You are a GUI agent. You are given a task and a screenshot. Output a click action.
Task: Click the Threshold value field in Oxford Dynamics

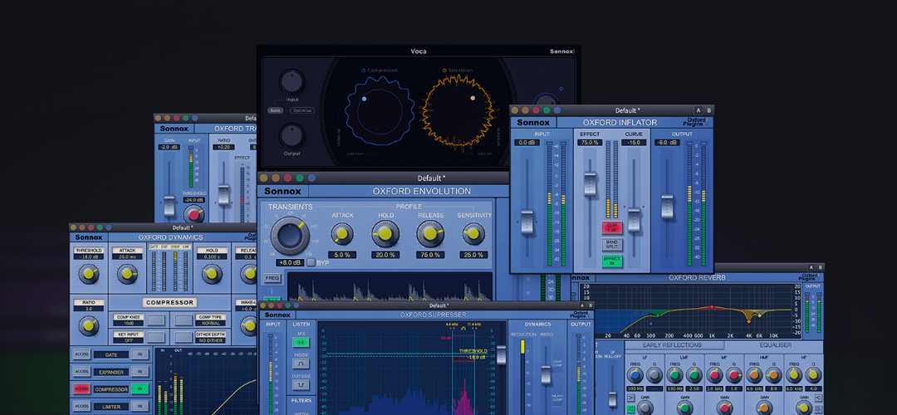(x=89, y=257)
